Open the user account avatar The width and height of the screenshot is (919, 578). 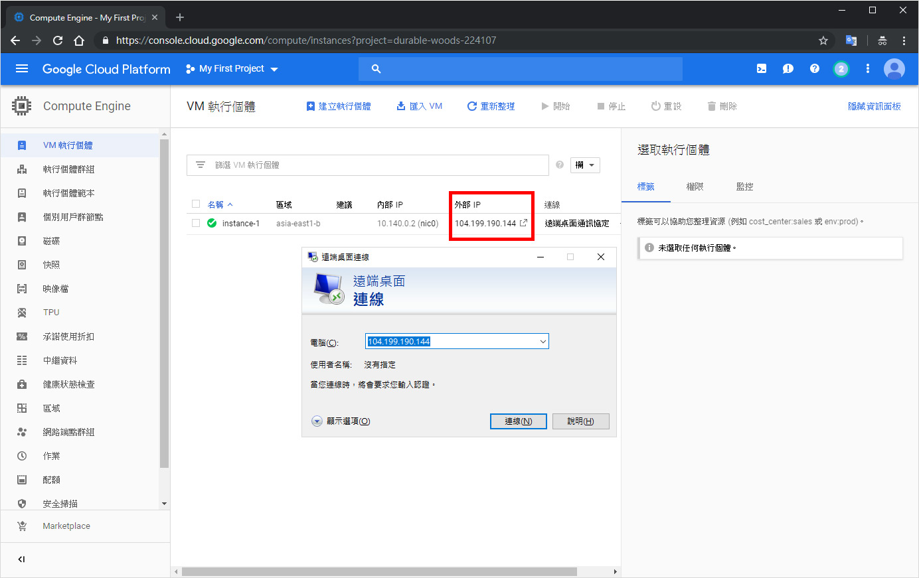click(894, 69)
